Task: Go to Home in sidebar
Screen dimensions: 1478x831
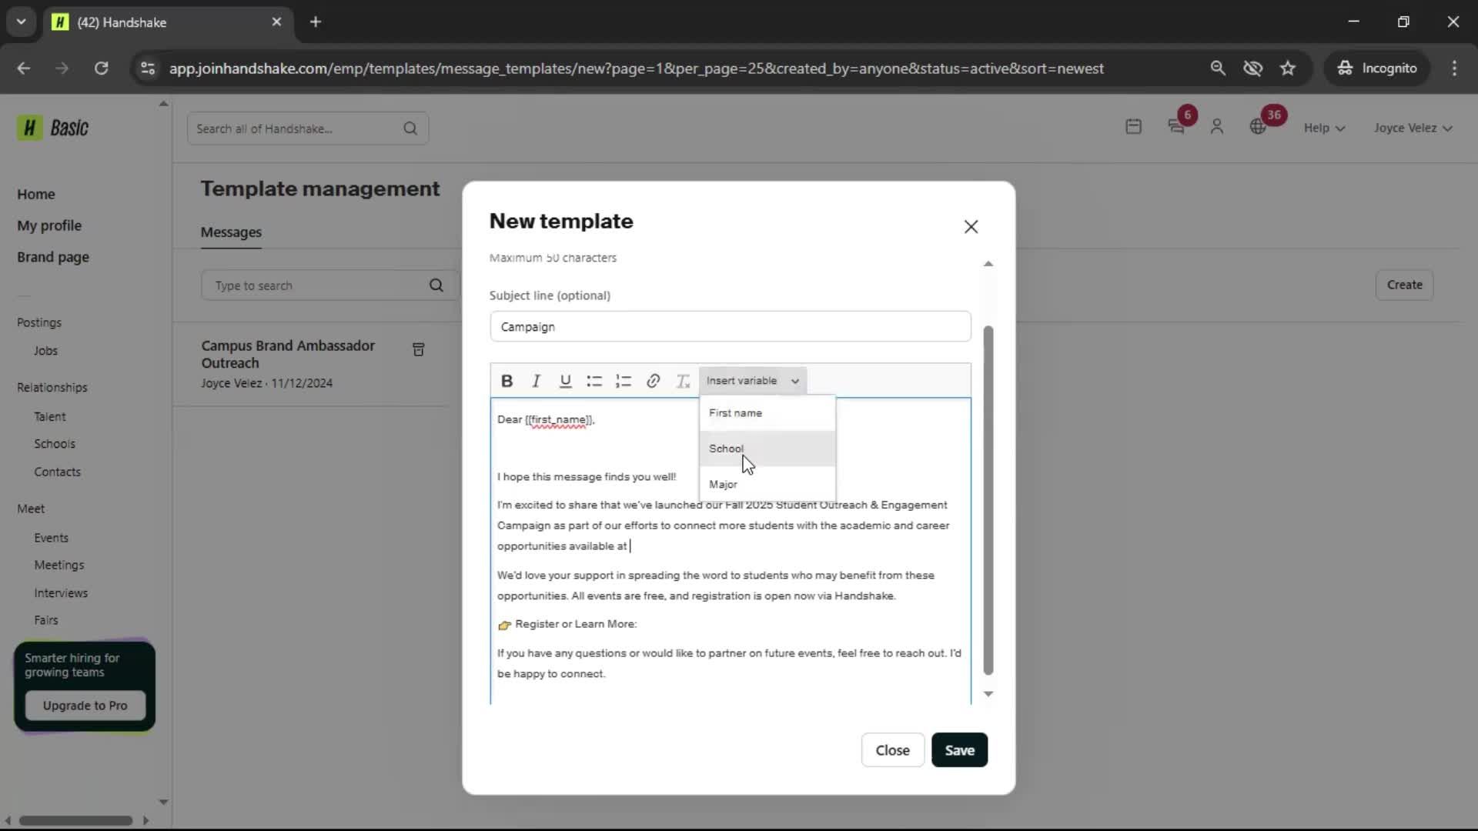Action: [36, 194]
